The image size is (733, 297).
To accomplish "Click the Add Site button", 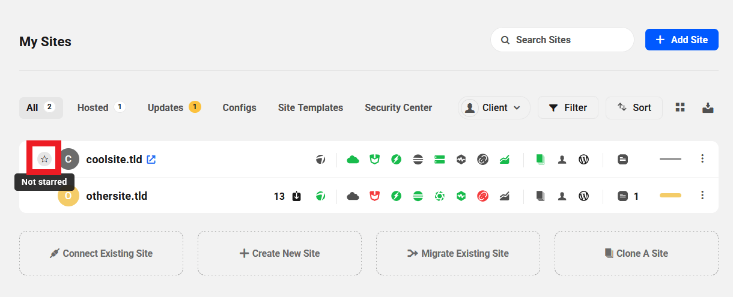I will point(681,40).
